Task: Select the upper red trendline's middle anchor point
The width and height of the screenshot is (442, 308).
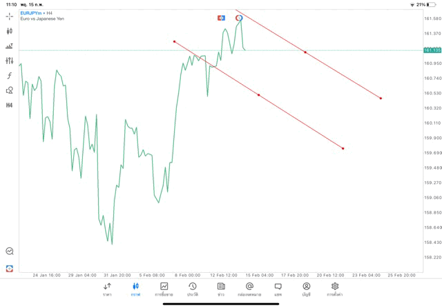Action: 305,52
